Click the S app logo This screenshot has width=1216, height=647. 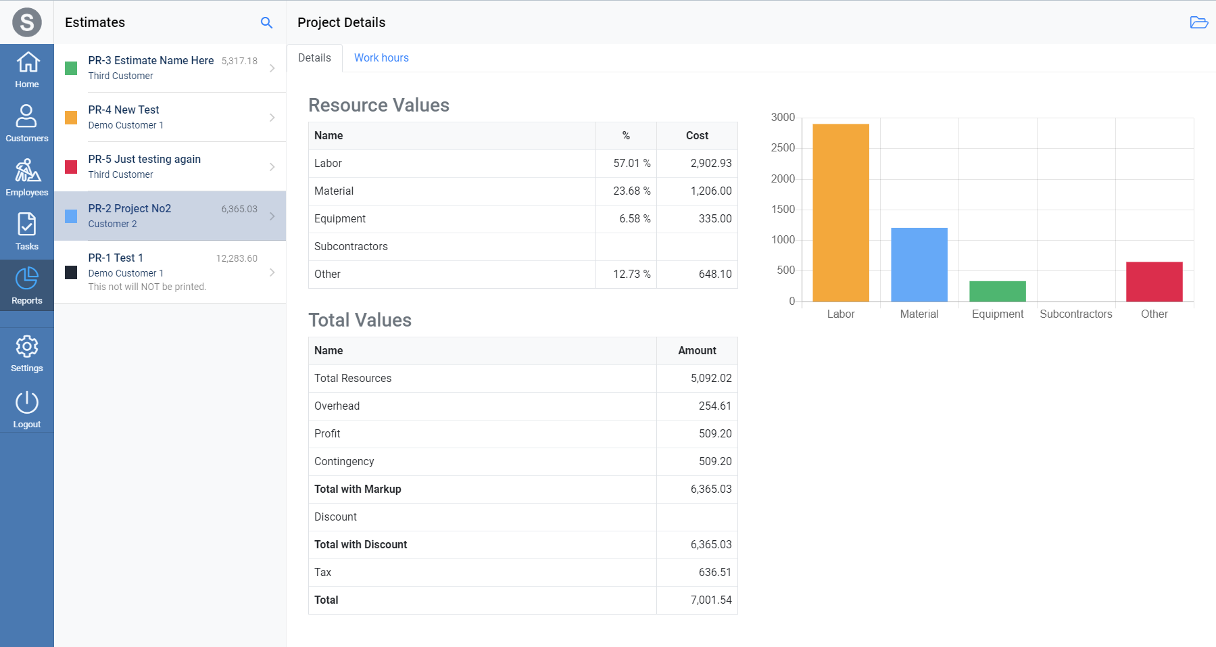pyautogui.click(x=27, y=22)
